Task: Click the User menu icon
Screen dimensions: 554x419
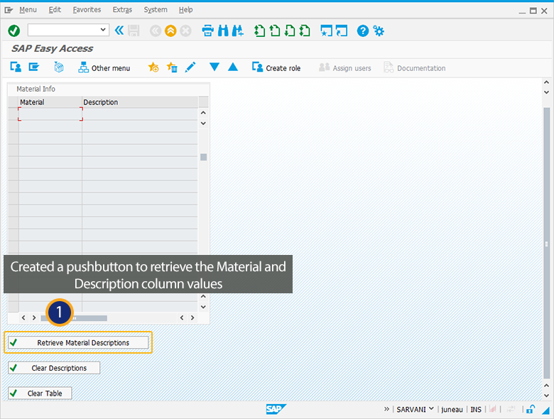Action: pyautogui.click(x=16, y=67)
